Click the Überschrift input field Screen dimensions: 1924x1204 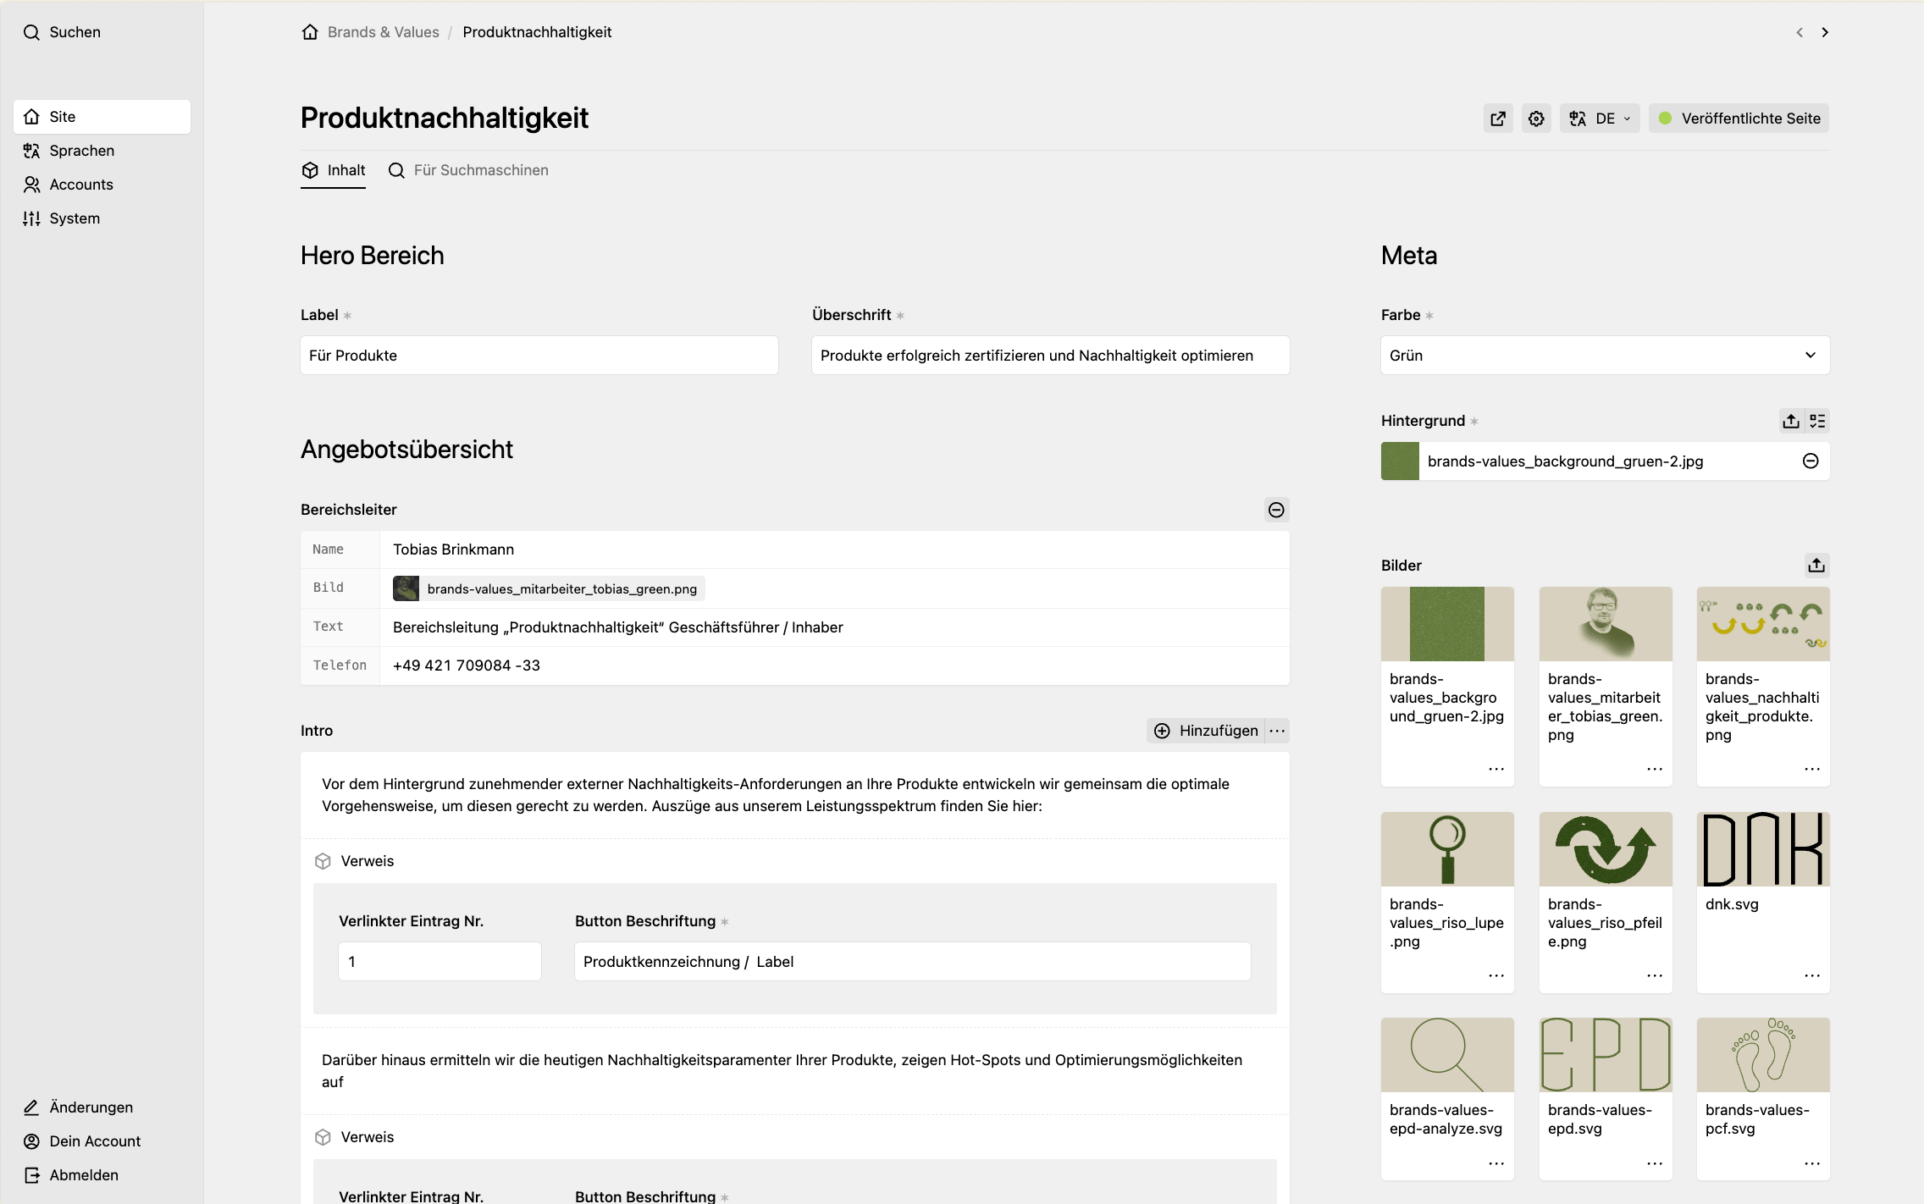1050,356
